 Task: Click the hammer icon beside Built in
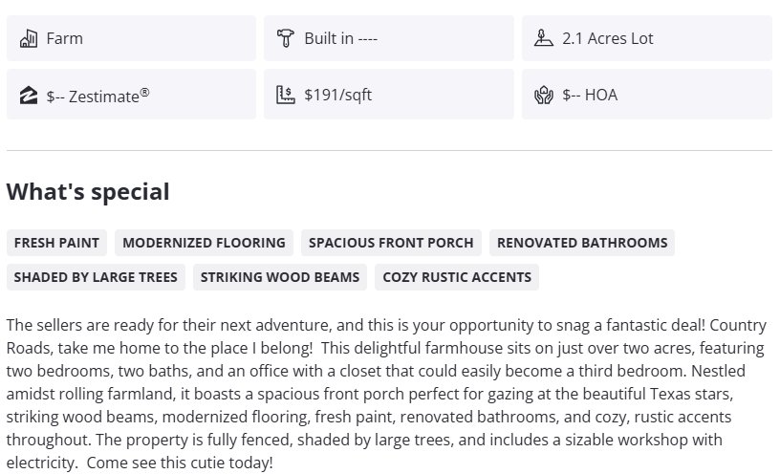[x=286, y=38]
